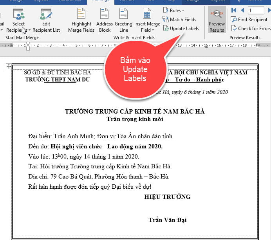Go to previous record

point(242,10)
